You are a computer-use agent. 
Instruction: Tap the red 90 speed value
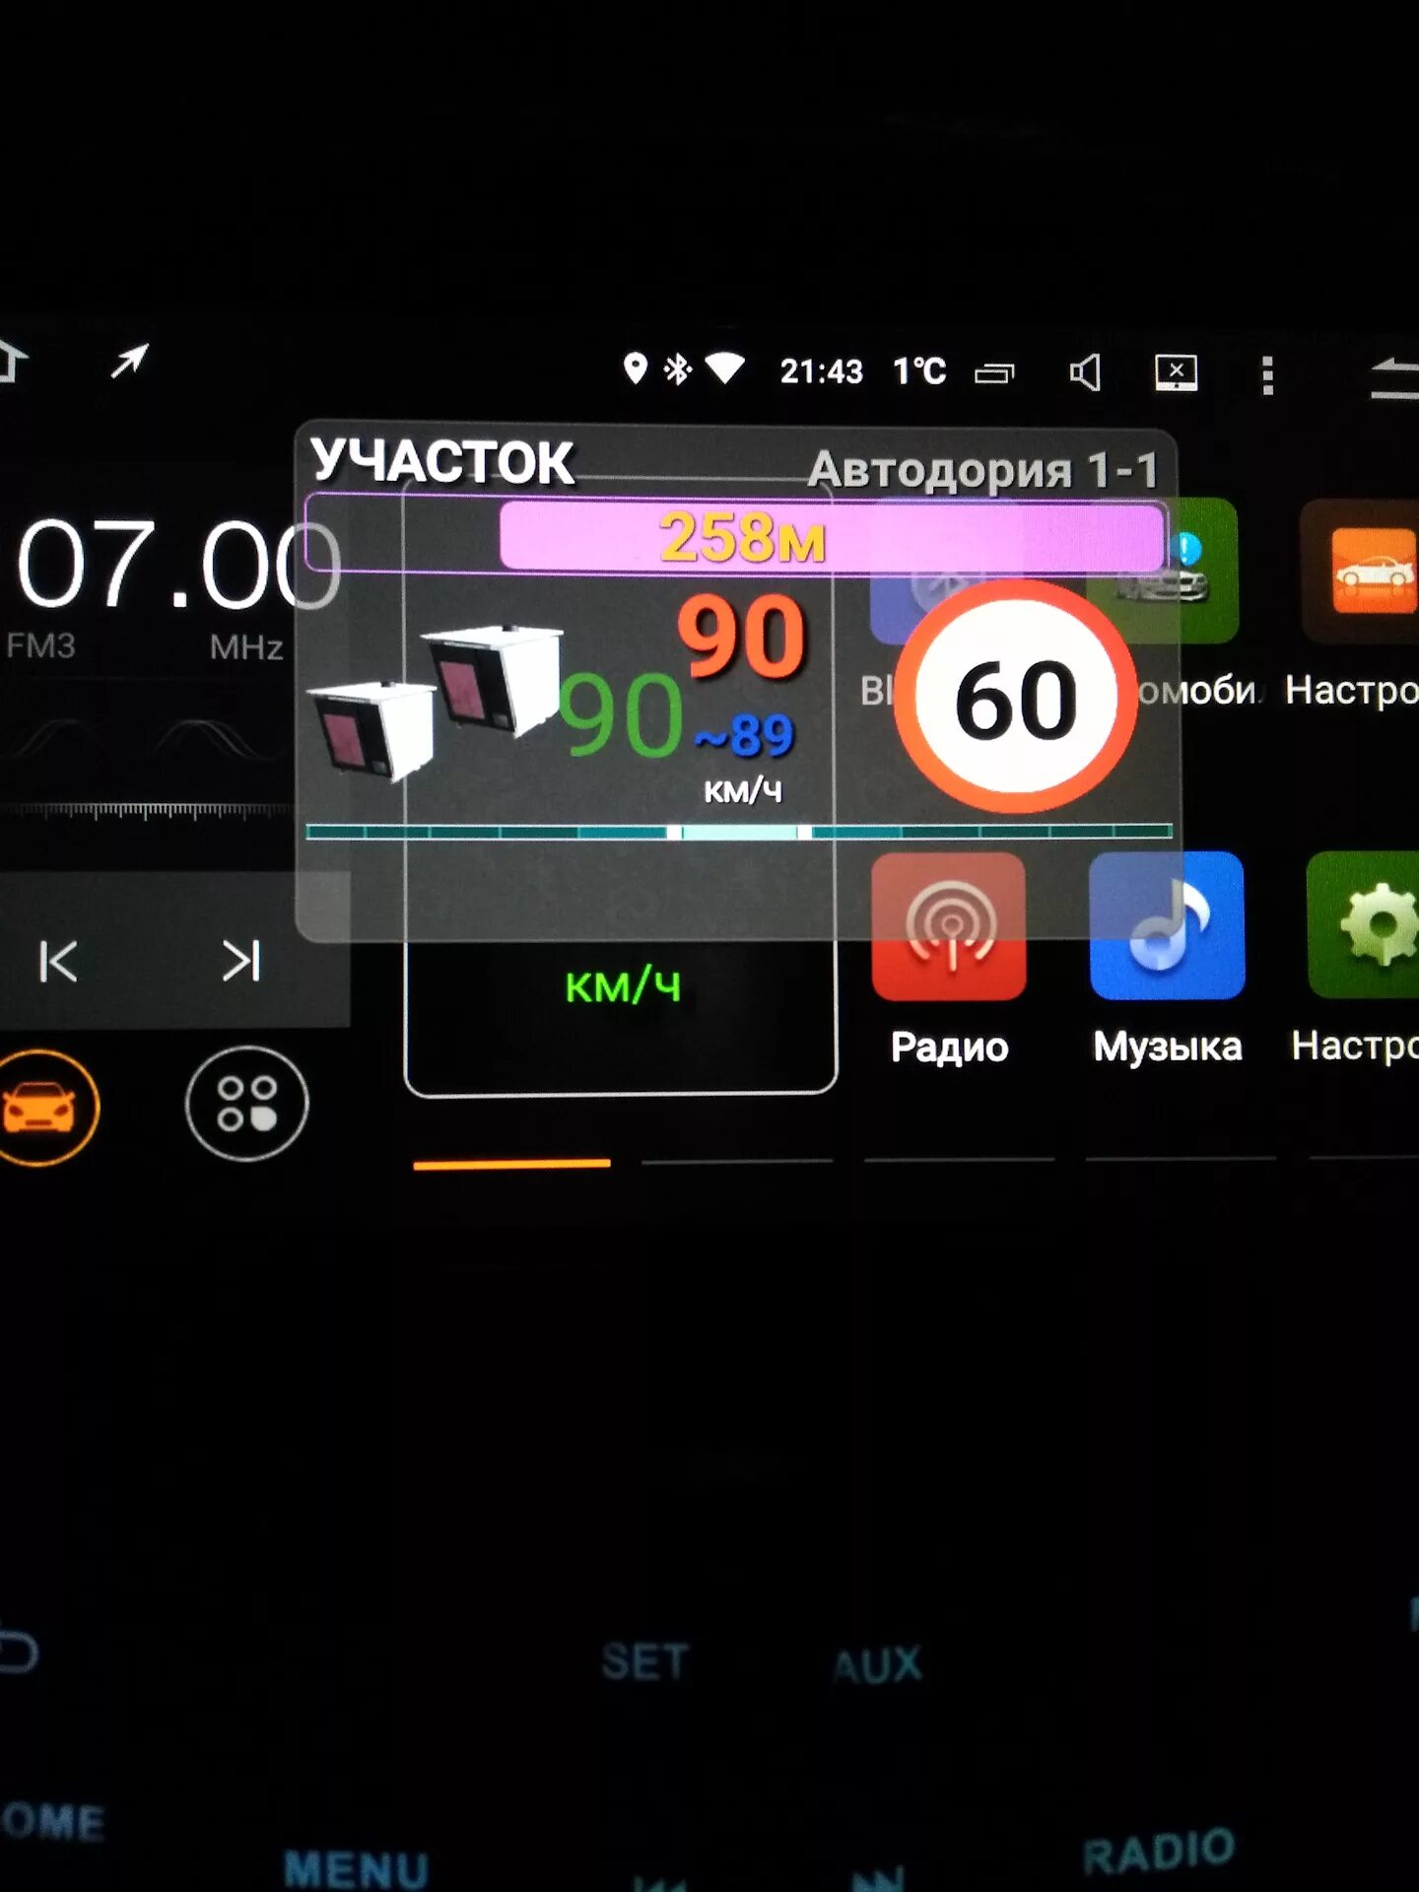coord(742,637)
